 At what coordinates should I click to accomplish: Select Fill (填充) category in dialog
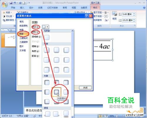[21, 21]
